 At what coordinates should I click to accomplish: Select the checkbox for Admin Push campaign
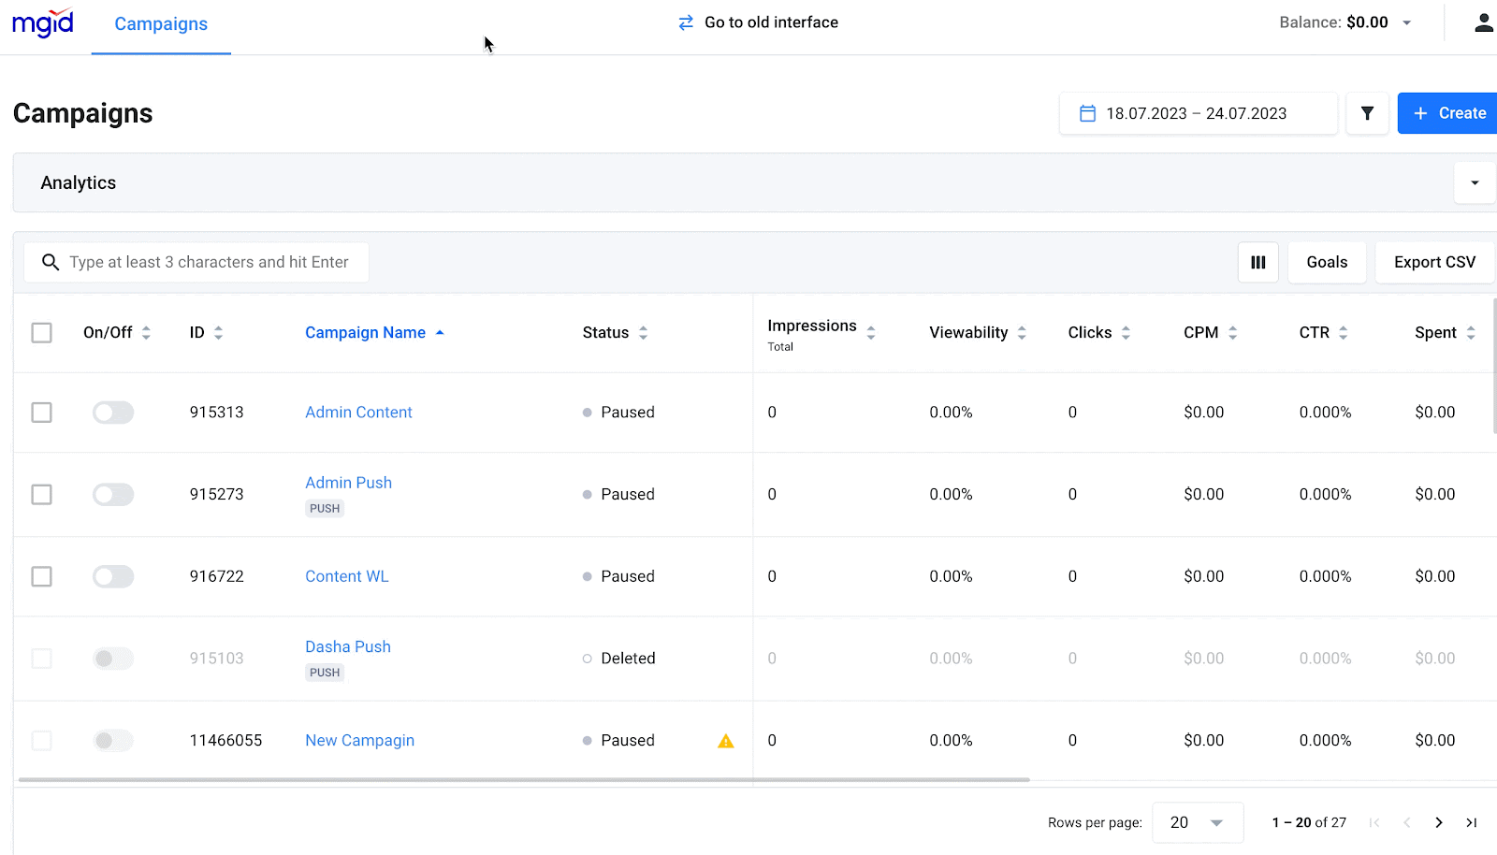(x=41, y=494)
